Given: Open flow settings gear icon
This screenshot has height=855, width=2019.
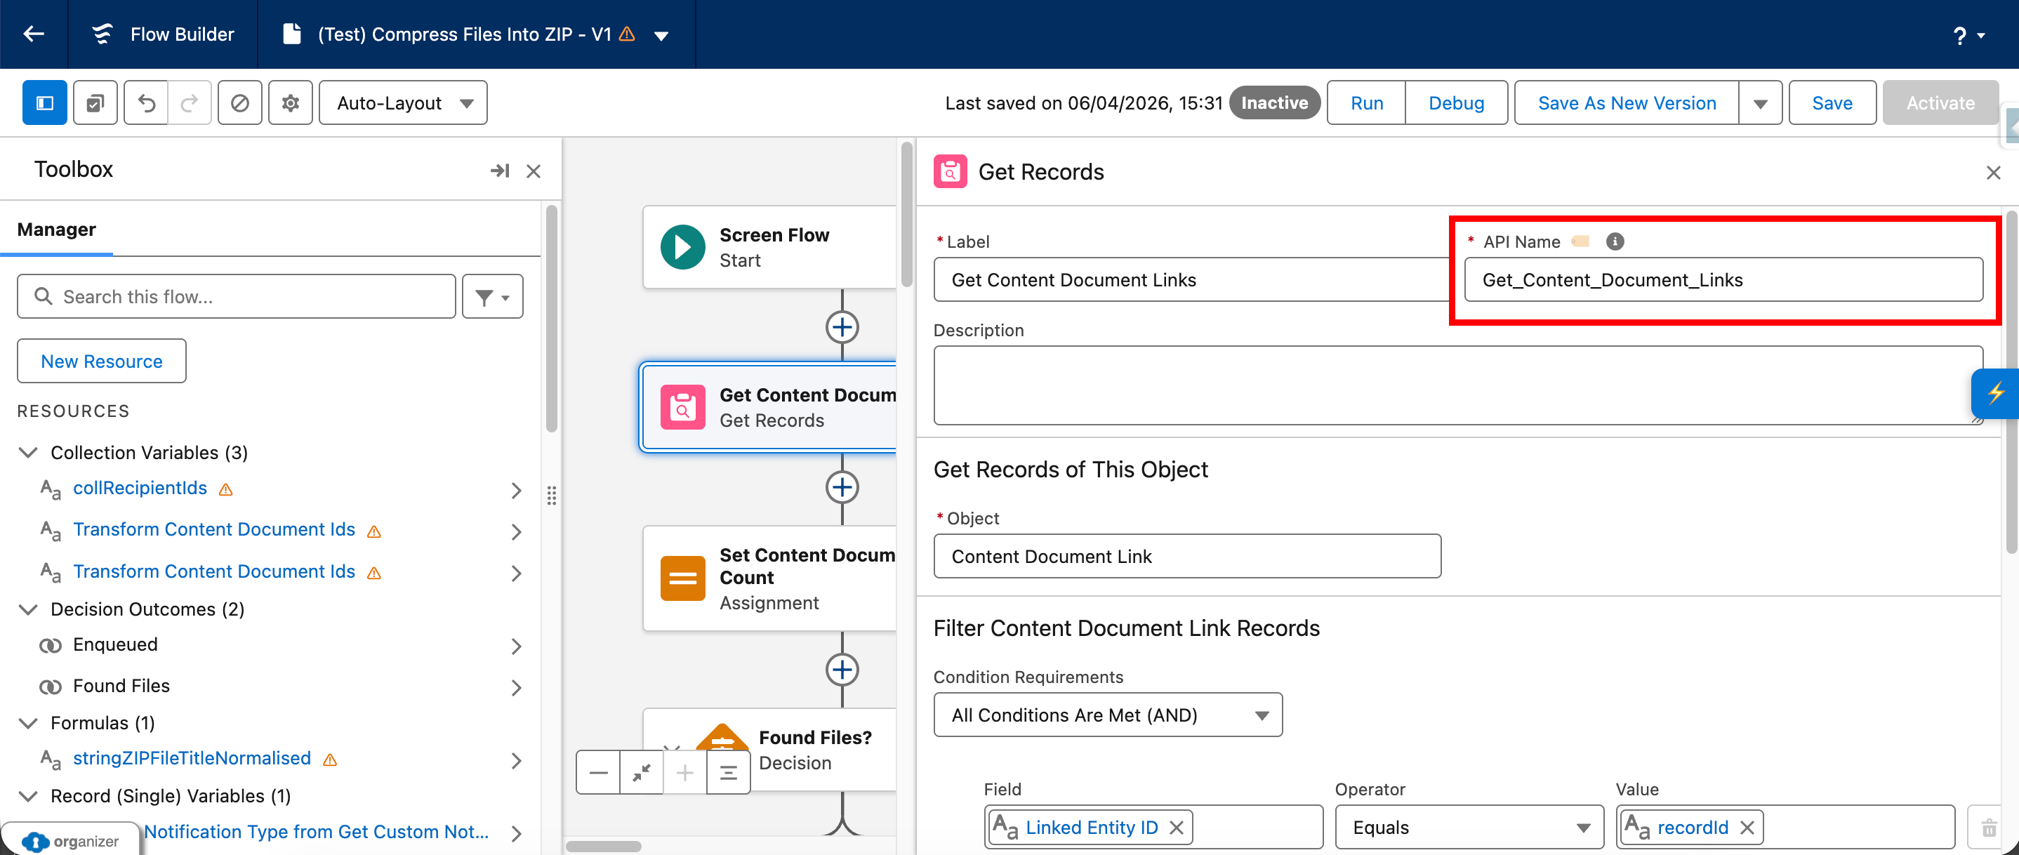Looking at the screenshot, I should (x=290, y=102).
